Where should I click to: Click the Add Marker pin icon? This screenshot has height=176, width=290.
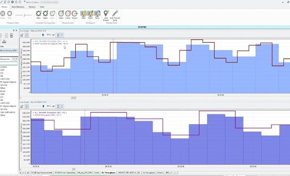coord(106,13)
